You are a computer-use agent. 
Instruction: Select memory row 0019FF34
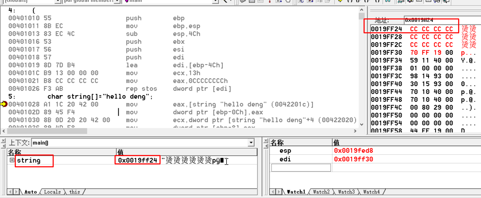click(x=423, y=60)
